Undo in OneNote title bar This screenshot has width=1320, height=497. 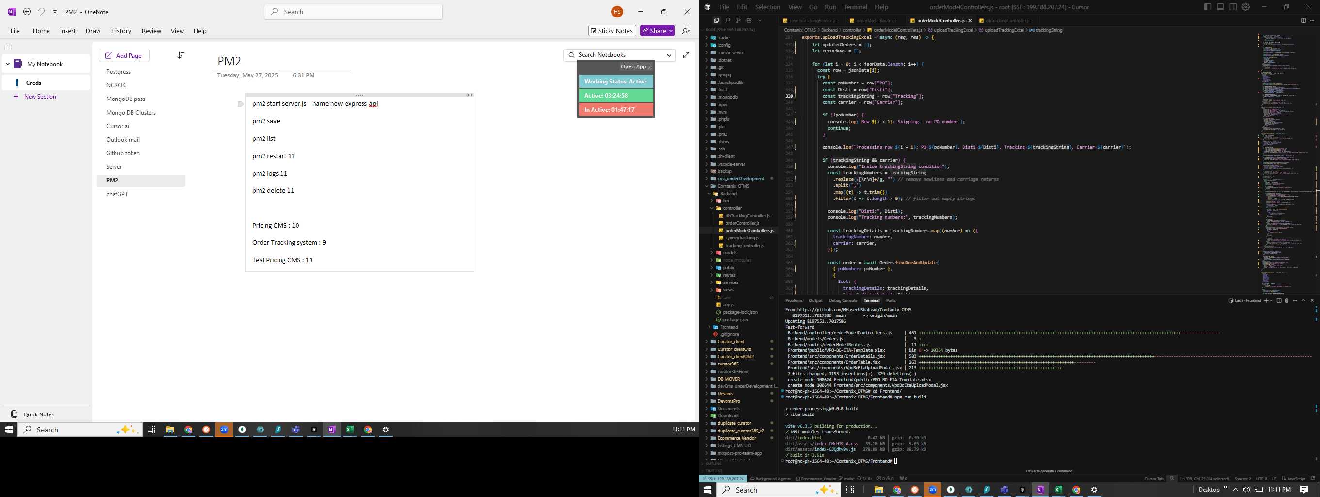[x=41, y=11]
